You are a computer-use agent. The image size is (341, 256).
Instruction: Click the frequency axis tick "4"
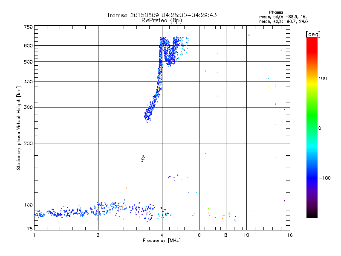point(162,235)
